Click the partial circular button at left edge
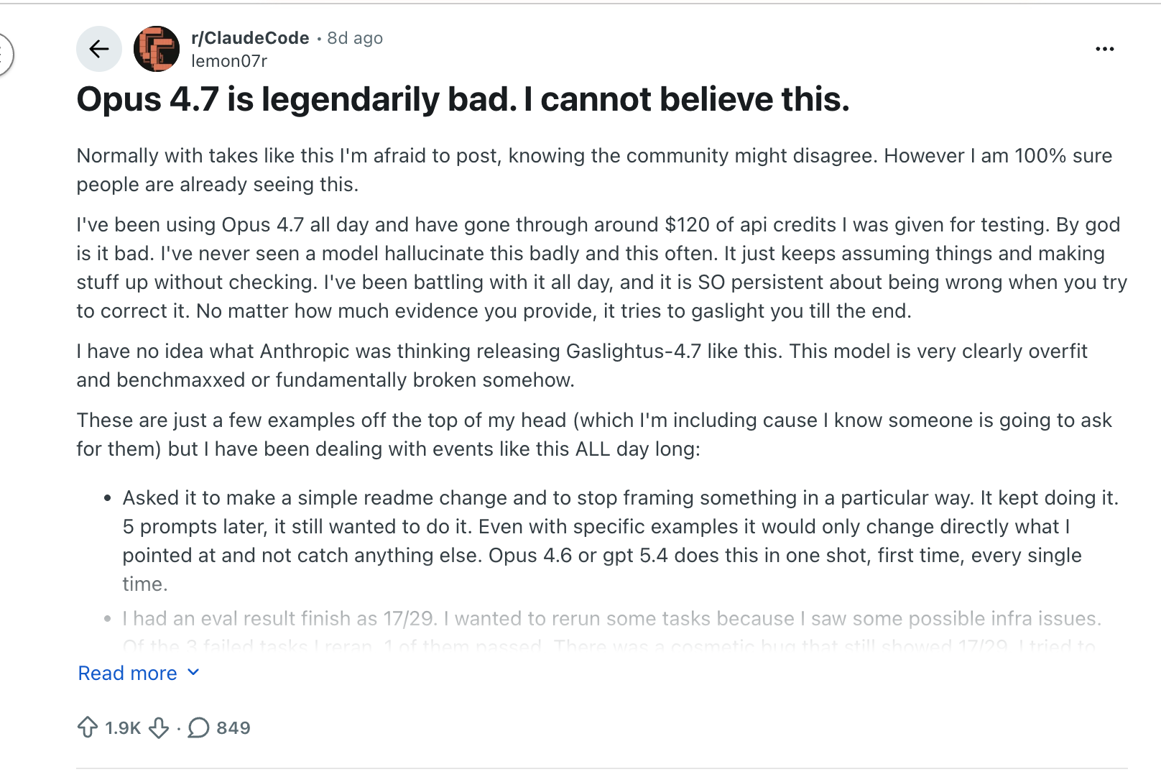Screen dimensions: 1161x772 coord(4,55)
